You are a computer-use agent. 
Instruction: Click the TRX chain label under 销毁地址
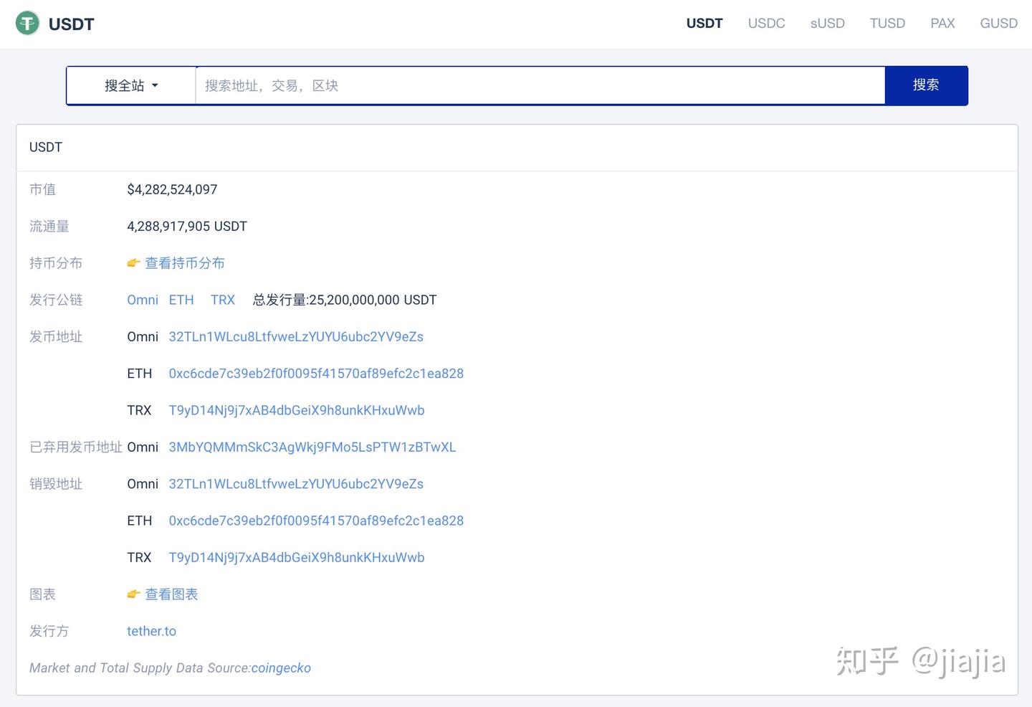pos(139,558)
